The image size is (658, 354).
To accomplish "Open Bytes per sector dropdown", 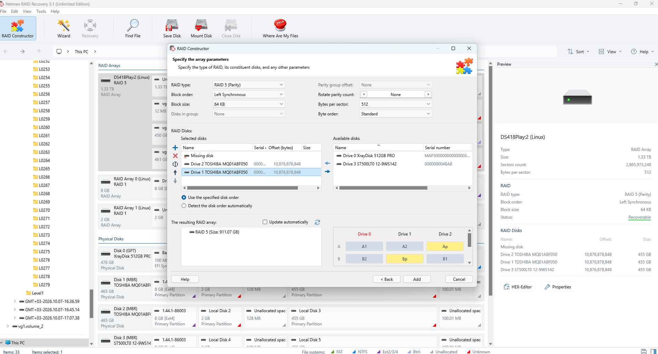I will click(x=396, y=104).
